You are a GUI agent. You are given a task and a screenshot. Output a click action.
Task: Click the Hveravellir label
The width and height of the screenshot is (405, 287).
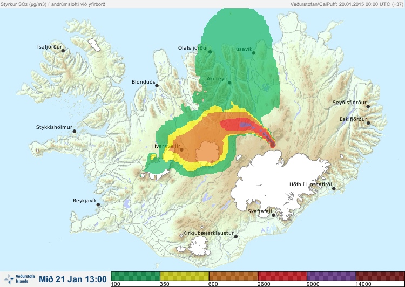coord(166,146)
